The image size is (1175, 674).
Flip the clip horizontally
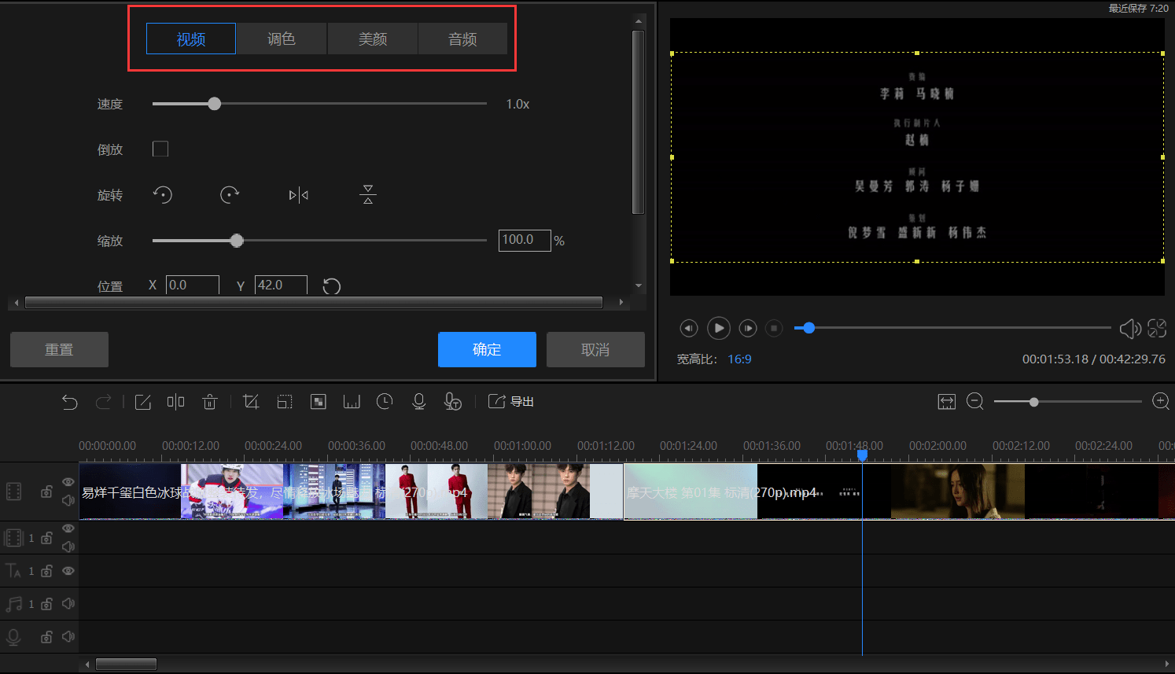(x=299, y=195)
